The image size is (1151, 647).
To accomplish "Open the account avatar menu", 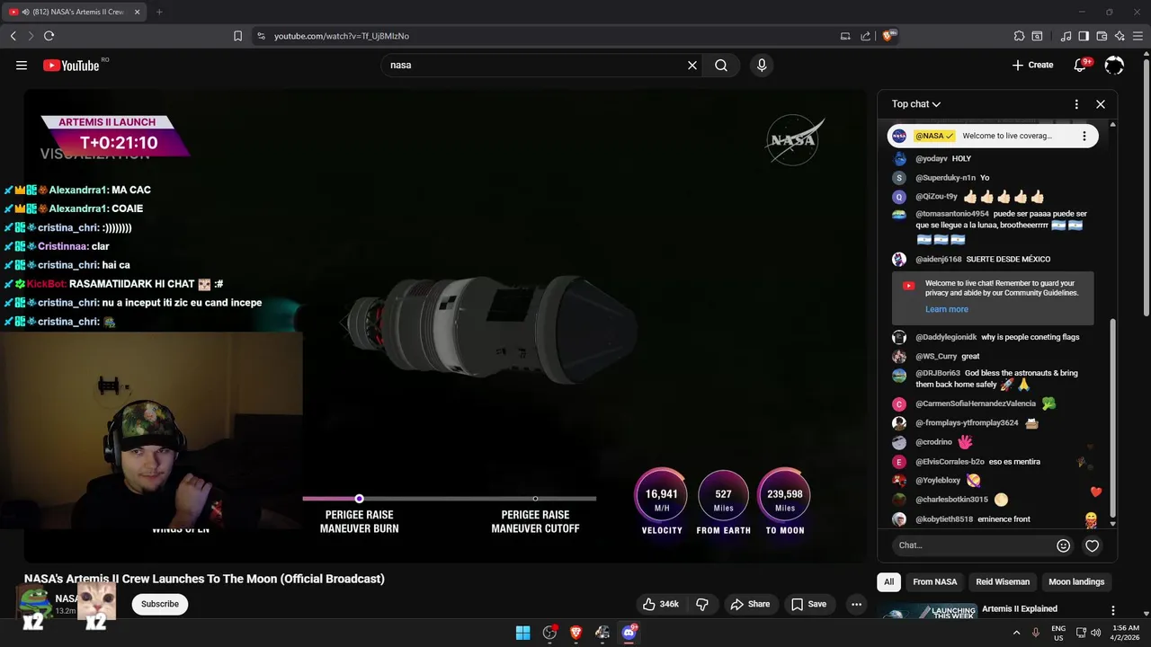I will click(x=1114, y=65).
